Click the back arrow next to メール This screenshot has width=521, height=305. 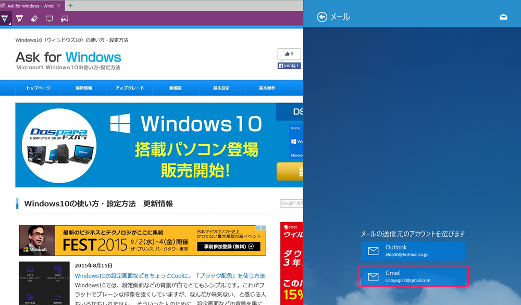pos(321,17)
